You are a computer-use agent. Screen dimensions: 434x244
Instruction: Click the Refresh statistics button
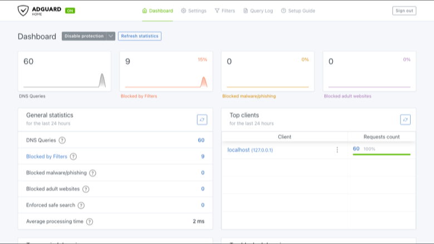(x=140, y=36)
